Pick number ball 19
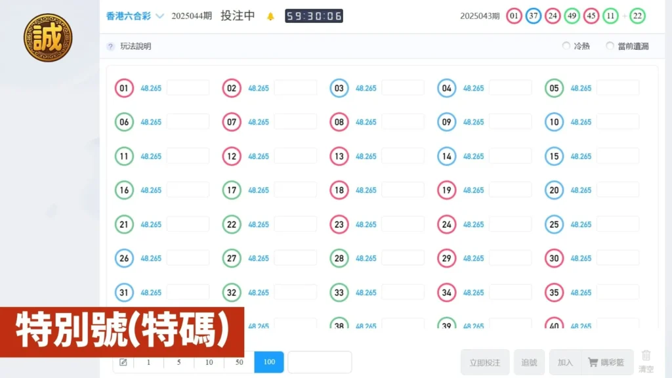672x378 pixels. pyautogui.click(x=446, y=190)
